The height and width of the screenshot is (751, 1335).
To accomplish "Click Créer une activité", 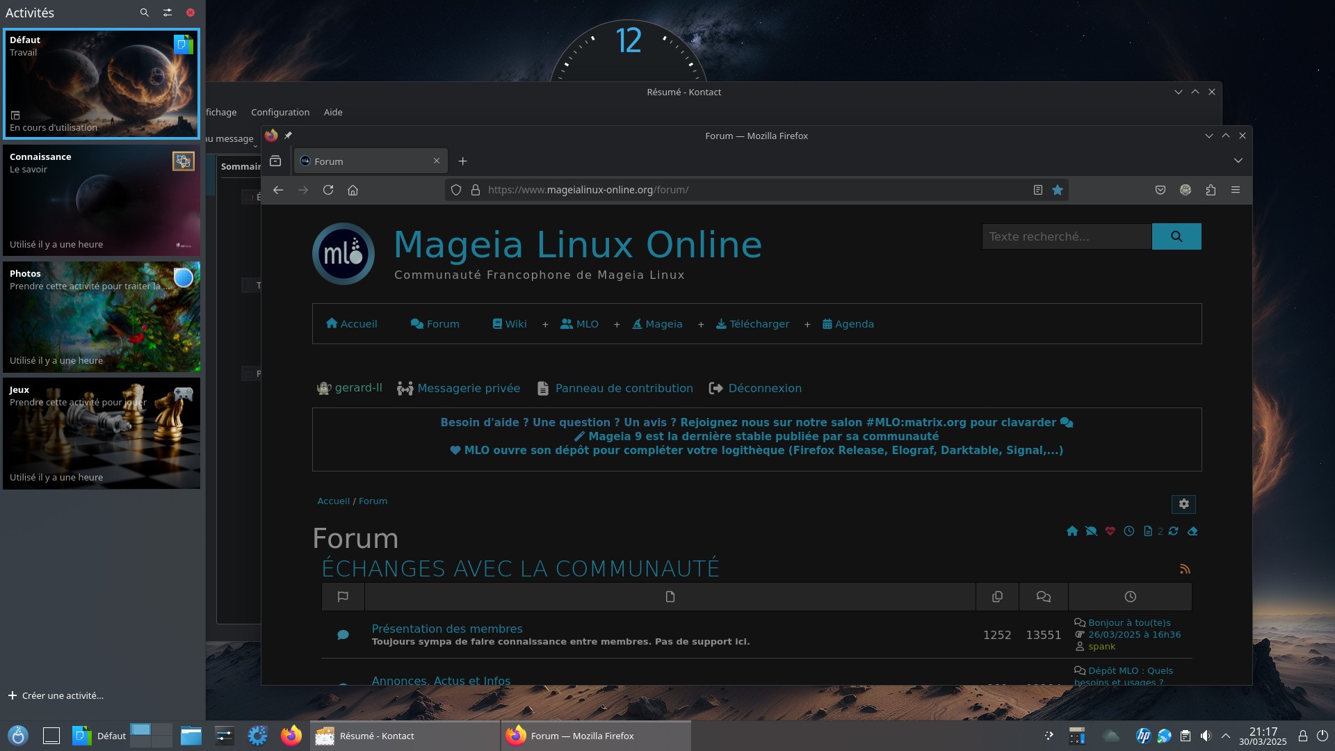I will [x=56, y=695].
